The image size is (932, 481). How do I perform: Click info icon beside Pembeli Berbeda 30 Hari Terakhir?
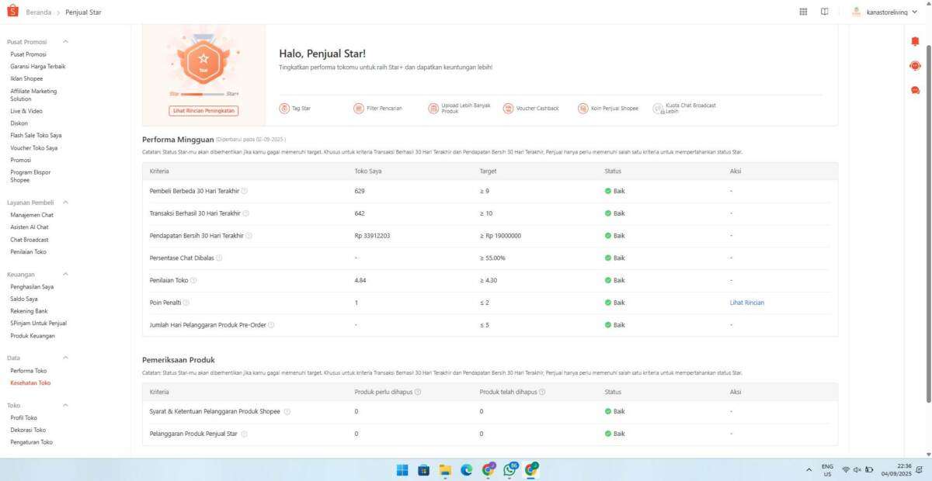tap(245, 191)
